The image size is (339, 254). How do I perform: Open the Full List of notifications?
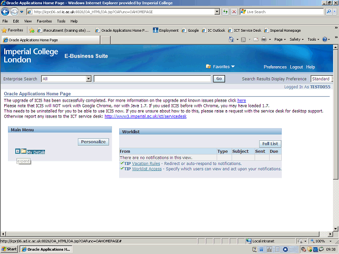tap(270, 144)
